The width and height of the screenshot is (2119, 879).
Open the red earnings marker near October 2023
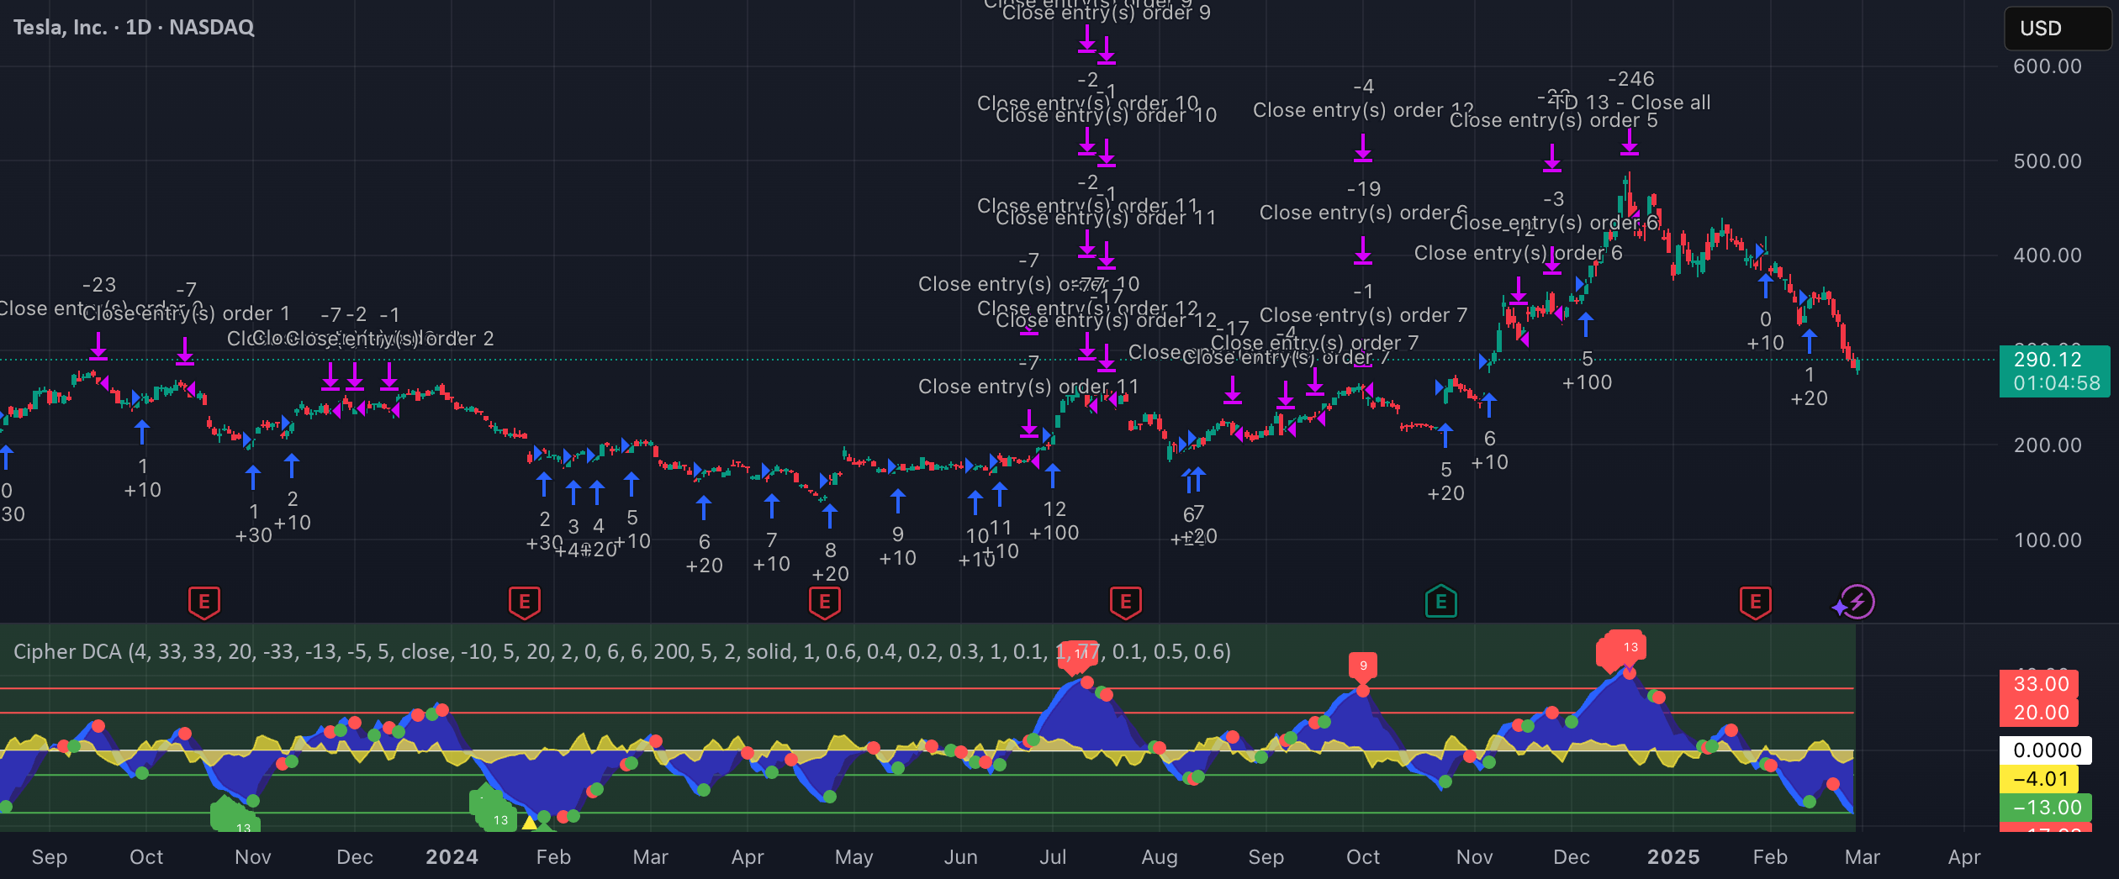coord(203,602)
